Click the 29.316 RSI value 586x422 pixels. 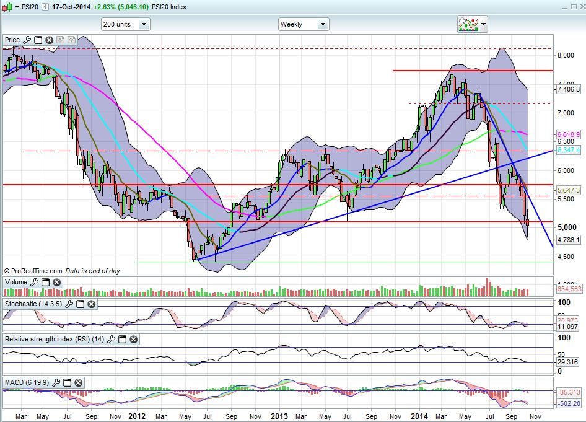tap(567, 362)
